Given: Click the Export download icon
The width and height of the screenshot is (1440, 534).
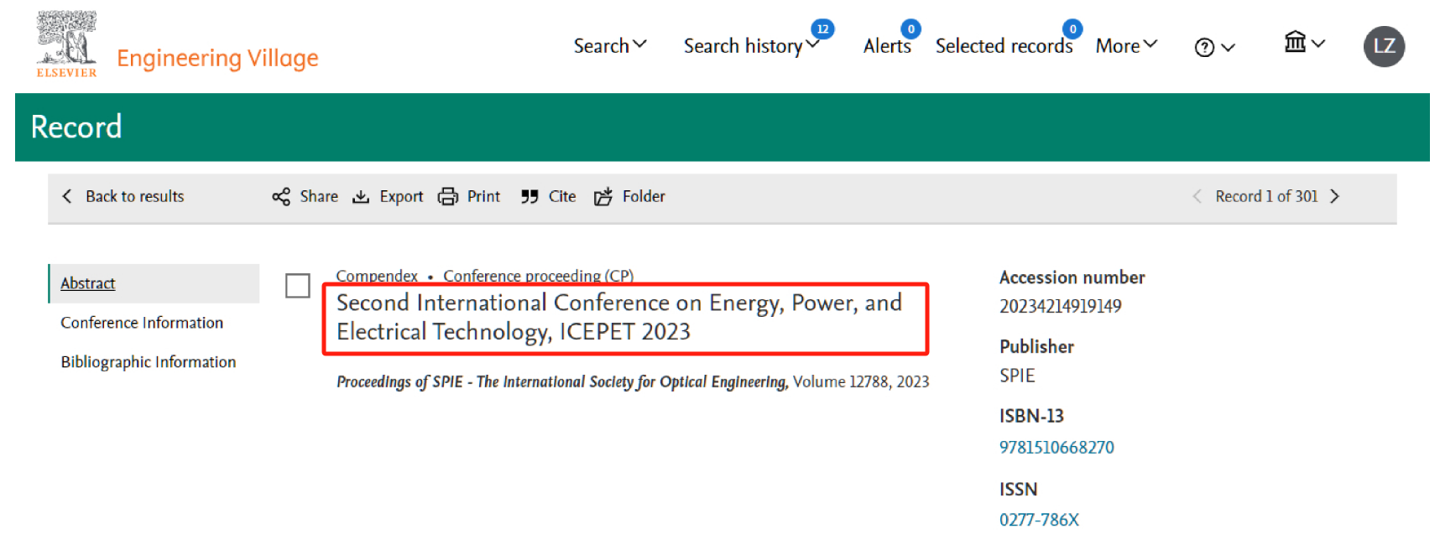Looking at the screenshot, I should 361,196.
